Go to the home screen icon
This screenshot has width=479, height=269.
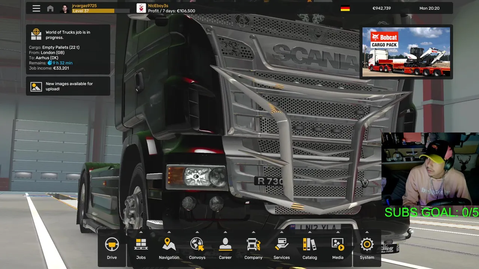click(50, 8)
